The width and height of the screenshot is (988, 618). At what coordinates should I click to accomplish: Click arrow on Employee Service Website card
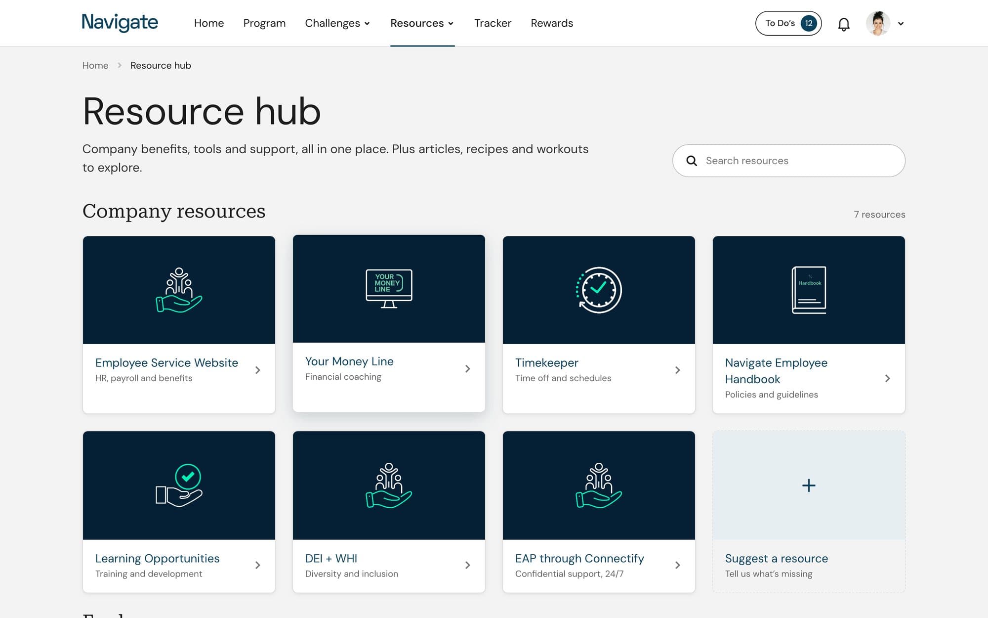click(258, 370)
